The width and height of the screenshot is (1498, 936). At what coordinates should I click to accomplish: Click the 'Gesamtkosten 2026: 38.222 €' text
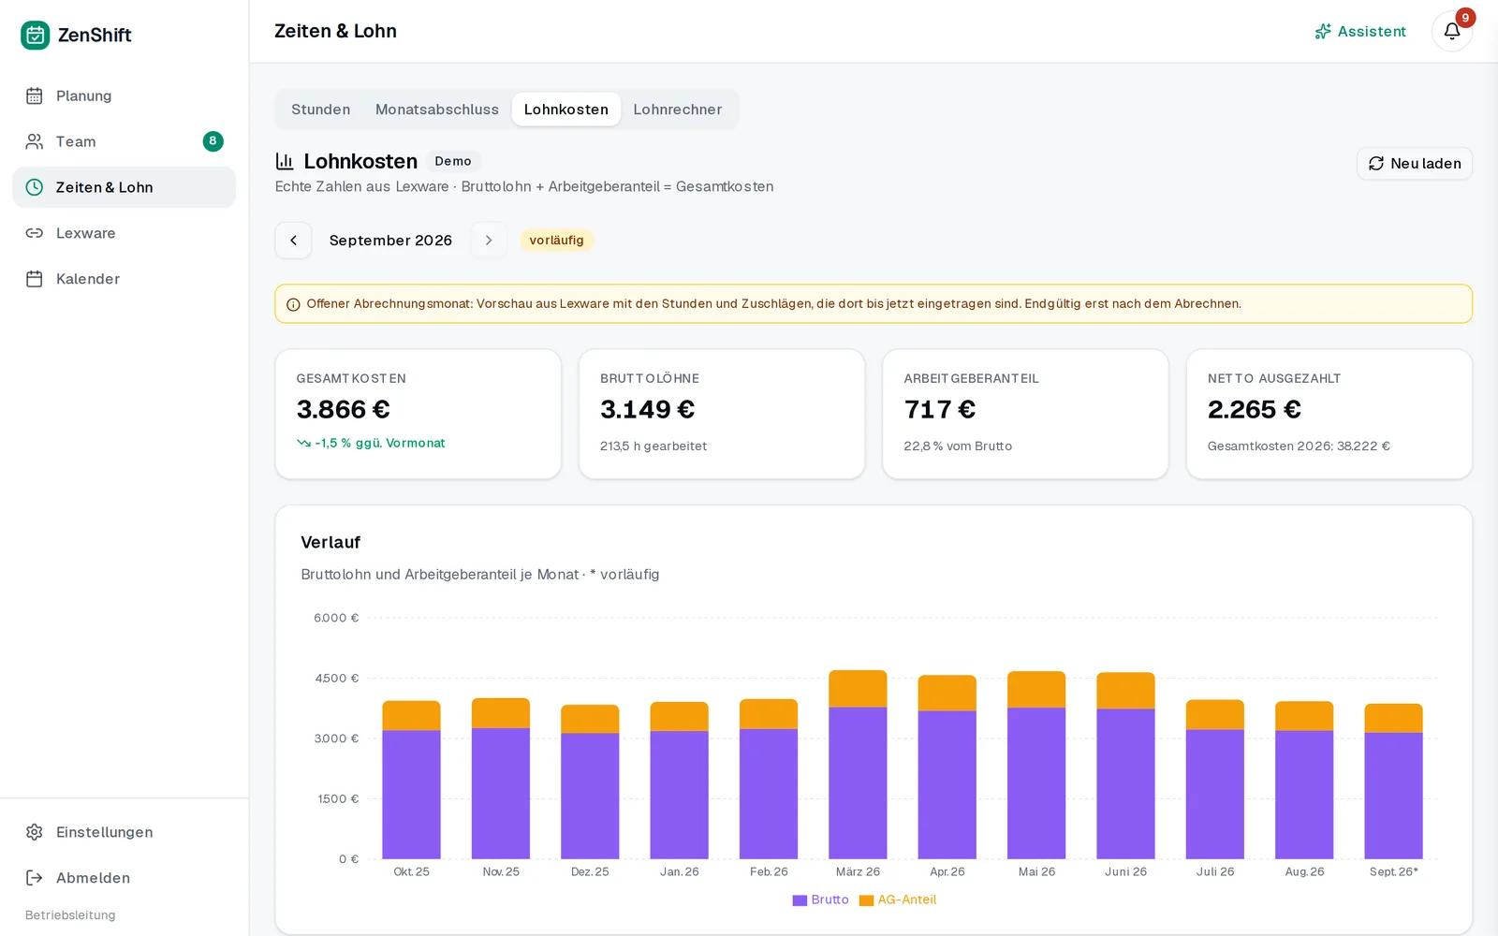pos(1299,446)
